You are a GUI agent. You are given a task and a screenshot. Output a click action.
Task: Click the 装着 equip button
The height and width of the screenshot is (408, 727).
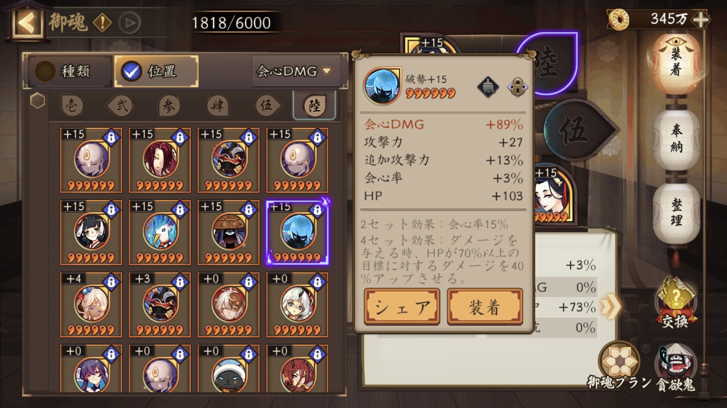(484, 307)
